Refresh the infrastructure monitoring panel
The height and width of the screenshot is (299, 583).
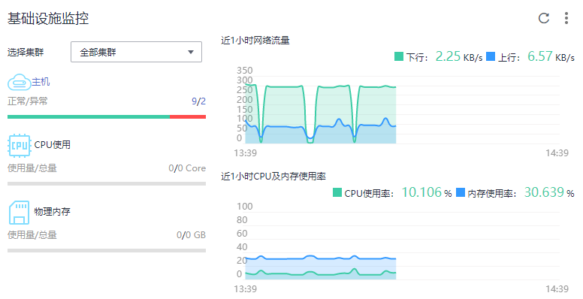[x=544, y=18]
